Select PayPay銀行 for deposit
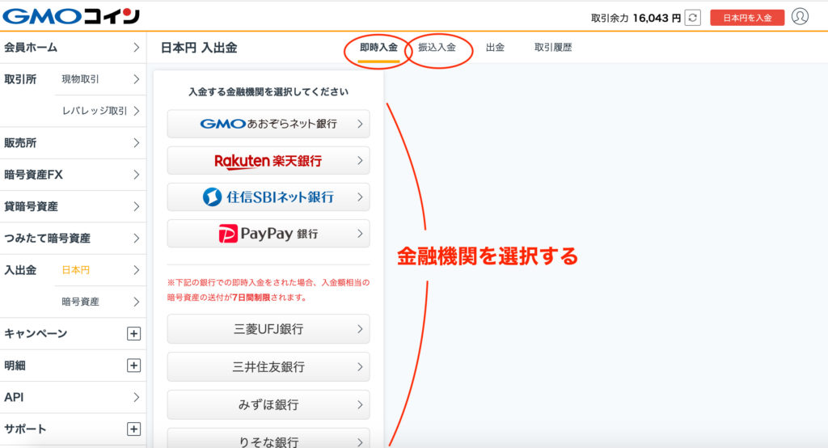 click(268, 234)
